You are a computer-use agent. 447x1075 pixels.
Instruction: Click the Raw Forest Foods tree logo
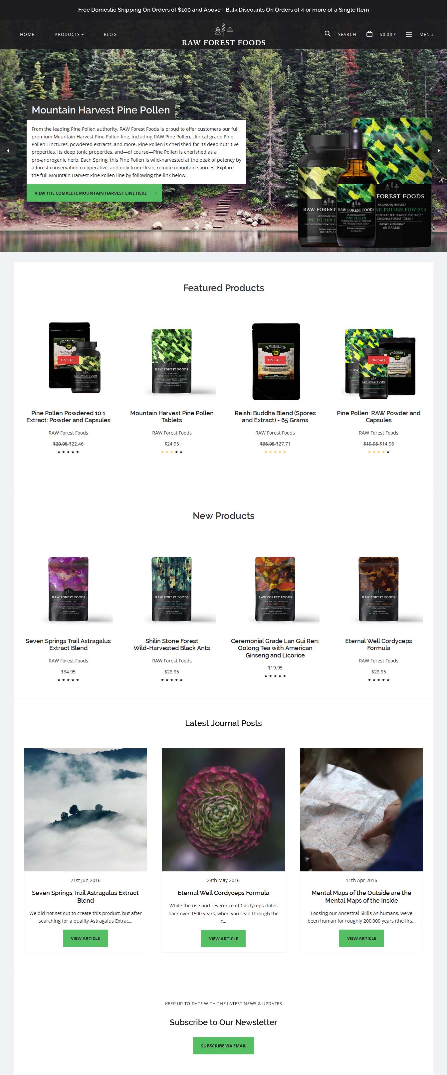click(x=224, y=35)
